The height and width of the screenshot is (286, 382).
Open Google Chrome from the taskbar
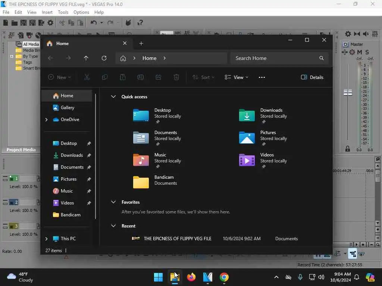click(224, 277)
